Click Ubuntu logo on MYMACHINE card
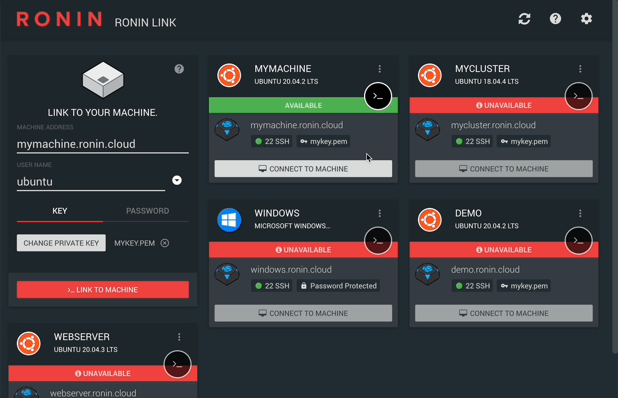The width and height of the screenshot is (618, 398). point(229,75)
